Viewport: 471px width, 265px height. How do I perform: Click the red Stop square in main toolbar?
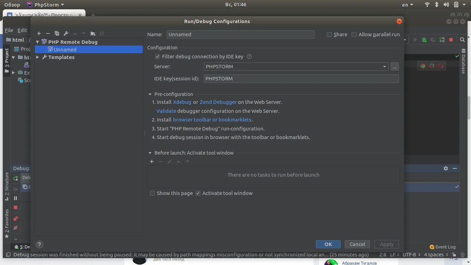pyautogui.click(x=451, y=40)
